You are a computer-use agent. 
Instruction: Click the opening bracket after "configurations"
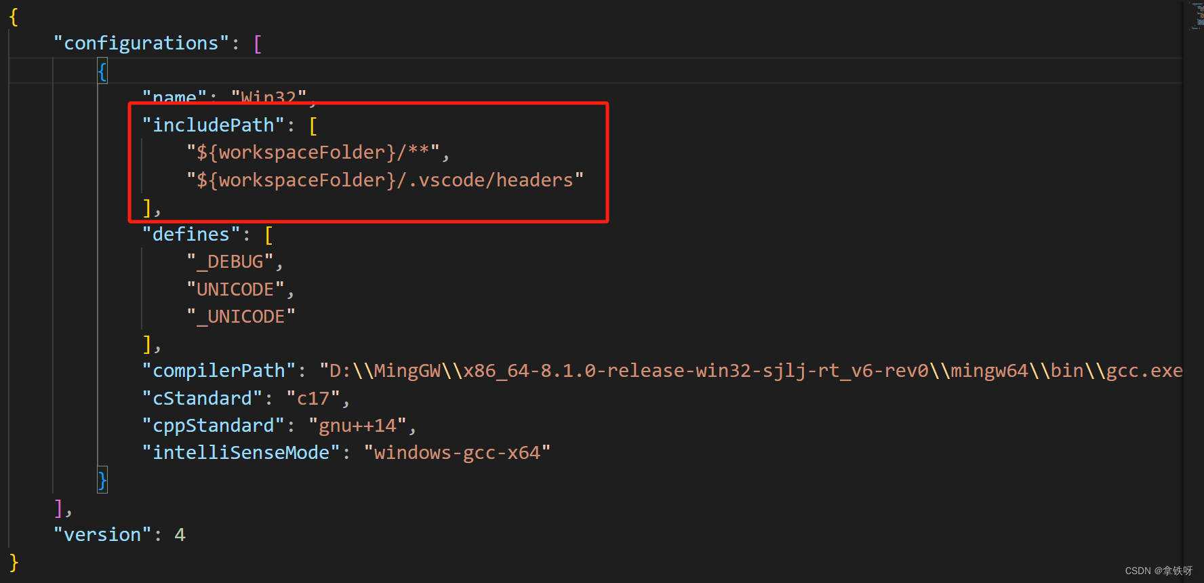click(x=258, y=44)
